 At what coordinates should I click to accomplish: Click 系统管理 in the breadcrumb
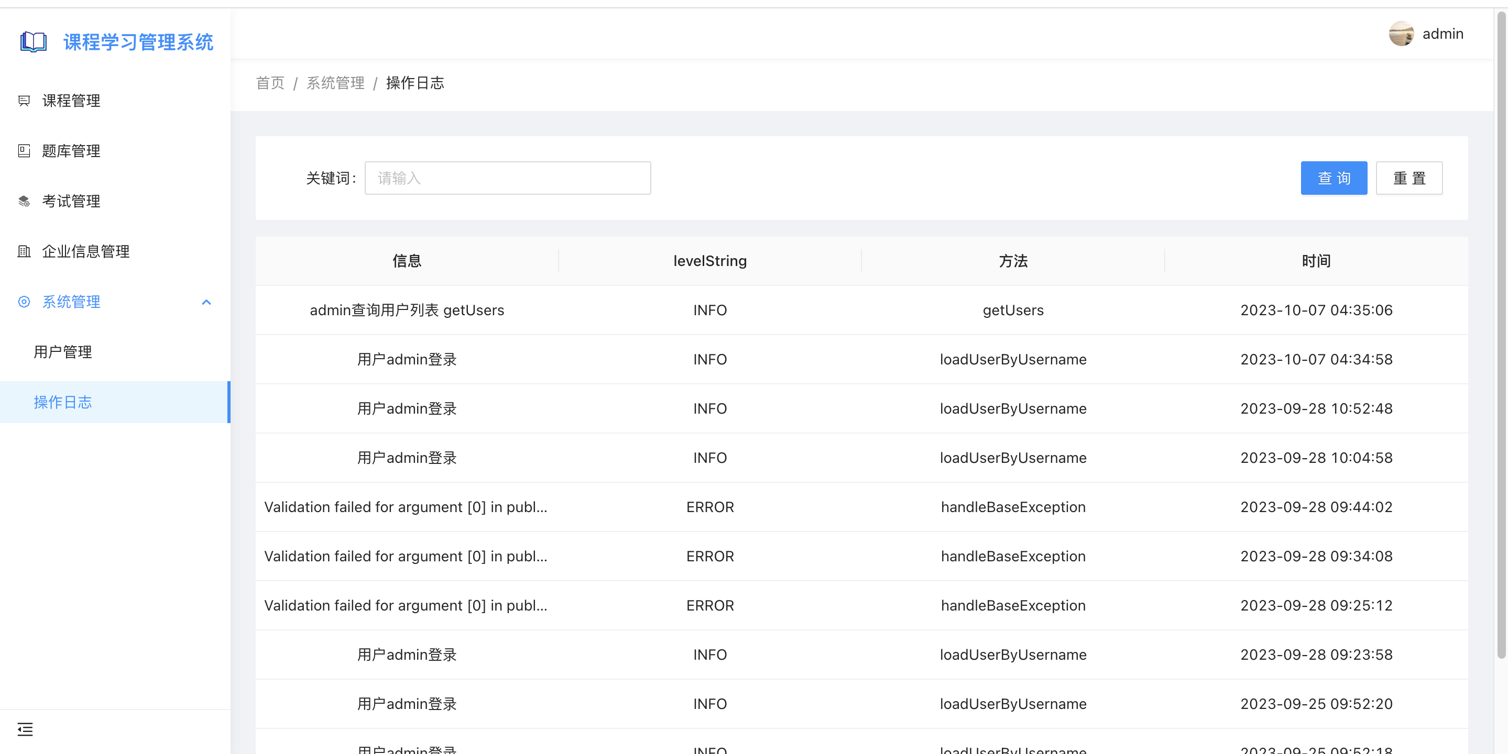(335, 83)
